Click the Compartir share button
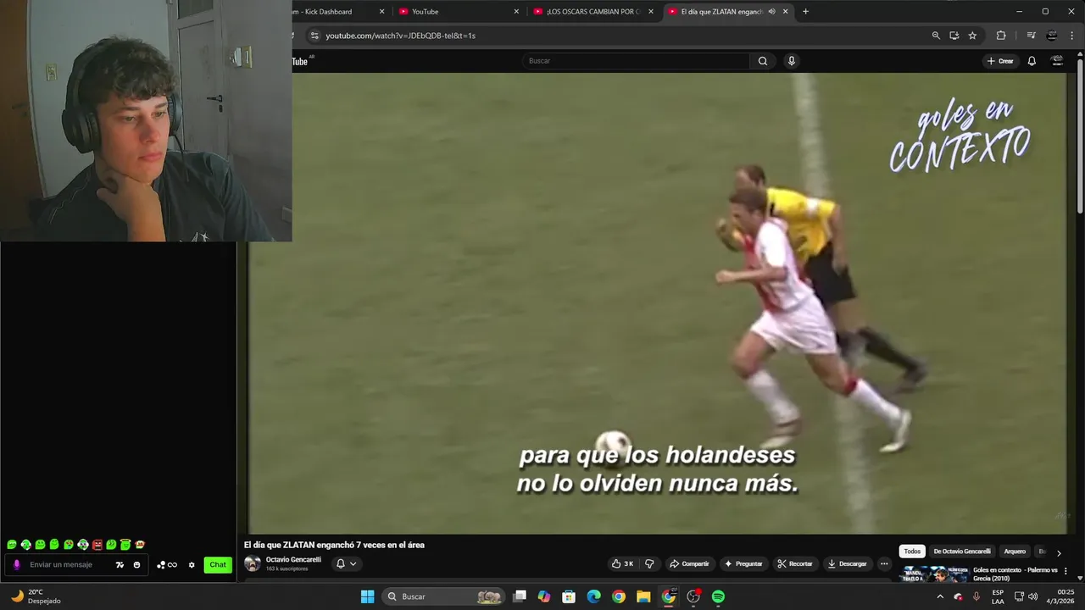 tap(689, 563)
